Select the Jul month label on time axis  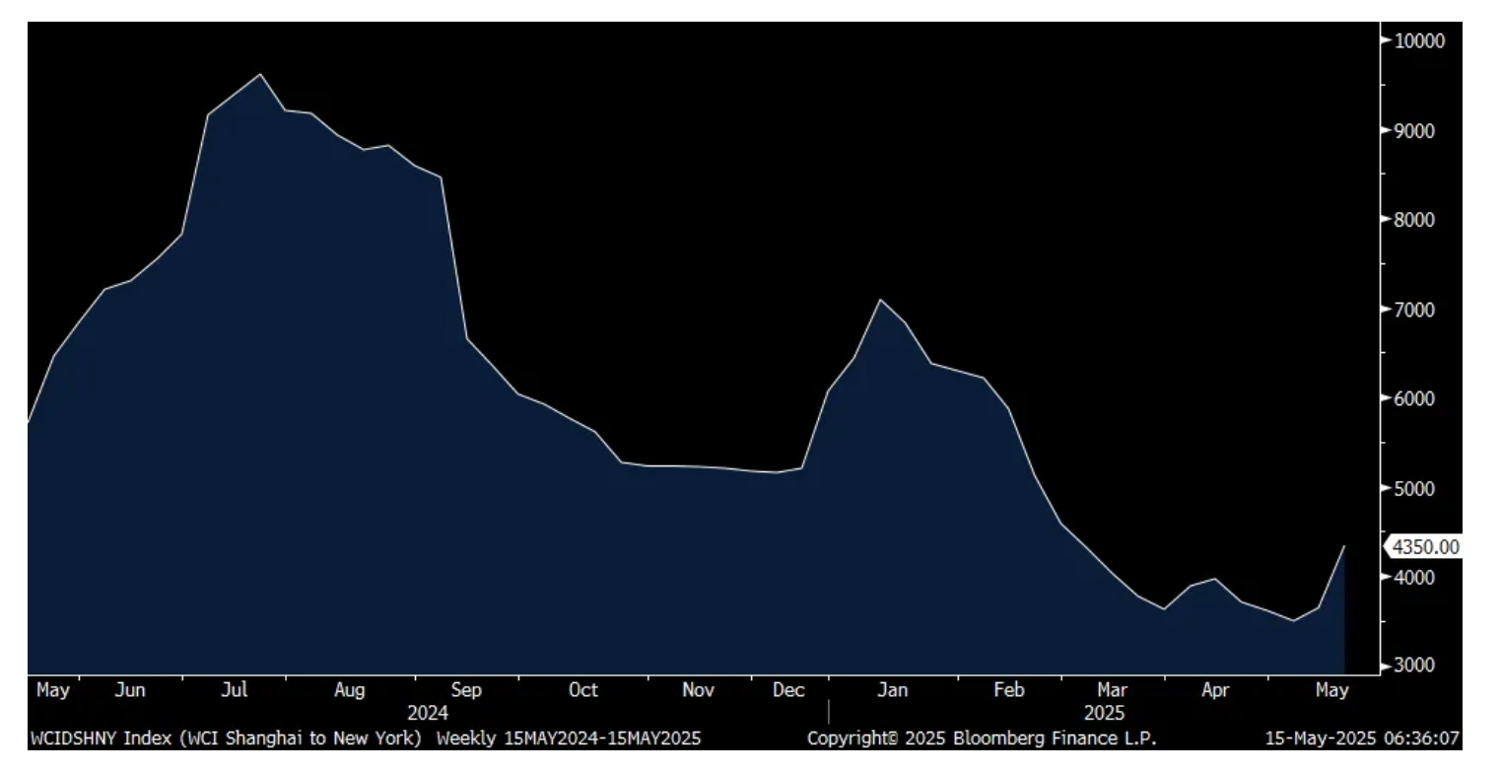point(234,690)
